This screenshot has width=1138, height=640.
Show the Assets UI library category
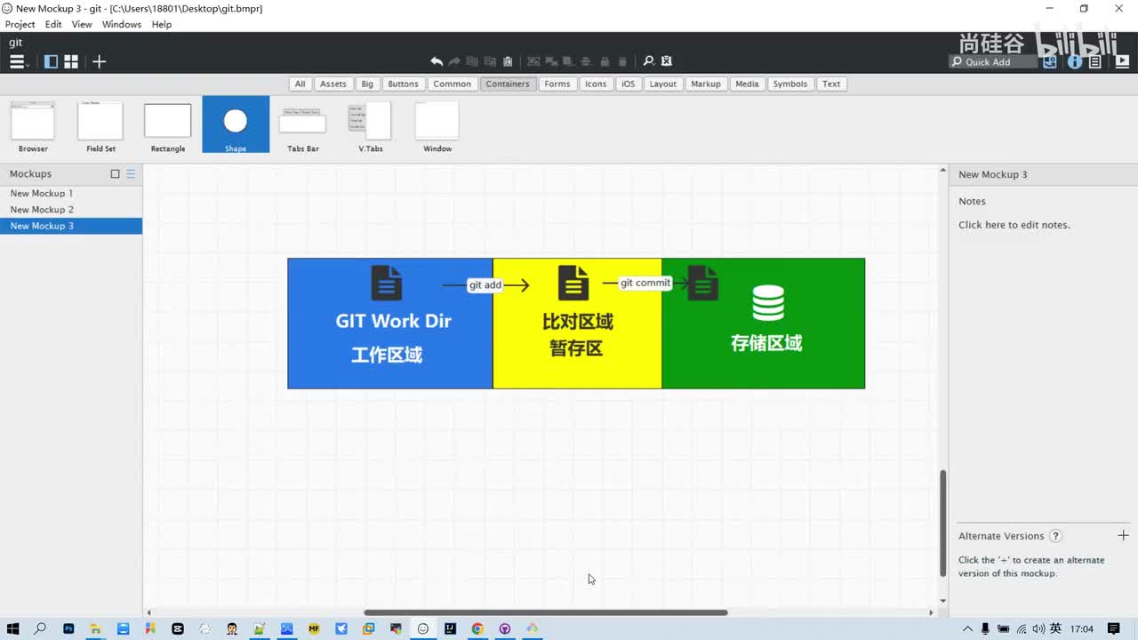[333, 84]
